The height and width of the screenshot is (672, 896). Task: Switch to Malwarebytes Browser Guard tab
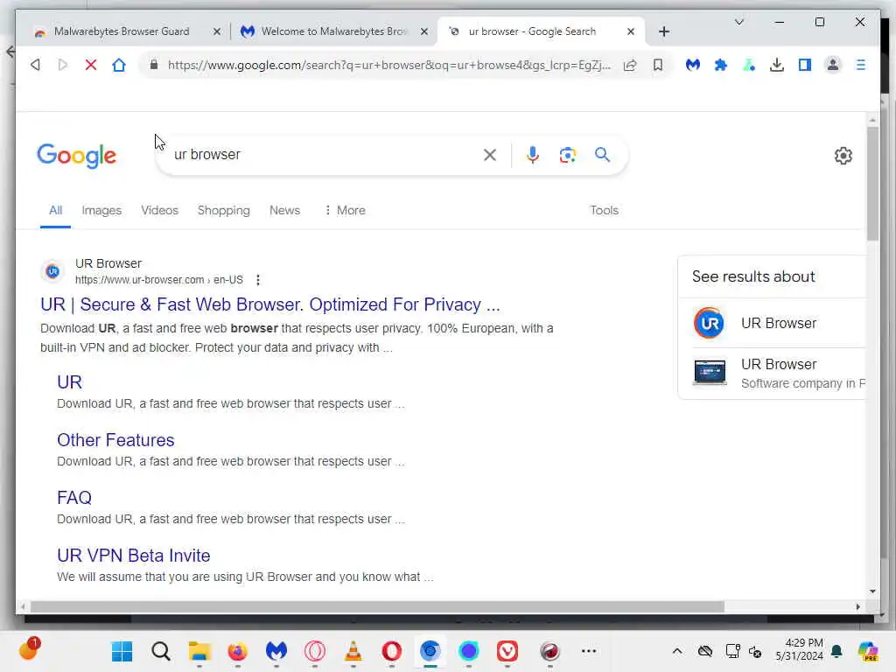[121, 31]
